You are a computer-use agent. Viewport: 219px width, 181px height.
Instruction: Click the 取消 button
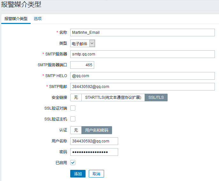click(96, 174)
